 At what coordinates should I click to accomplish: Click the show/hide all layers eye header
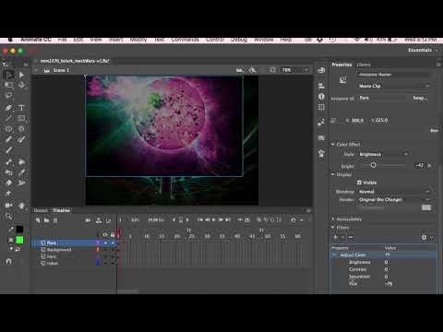[x=105, y=235]
